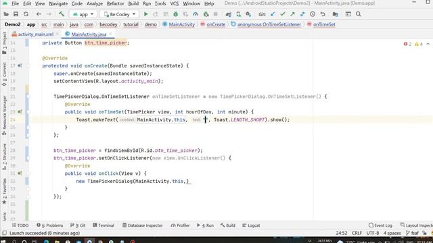Viewport: 433px width, 243px height.
Task: Open the Resource Manager side panel
Action: (x=4, y=115)
